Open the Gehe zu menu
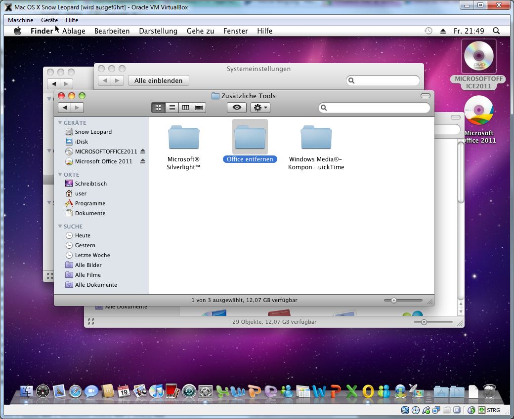The width and height of the screenshot is (514, 419). point(200,31)
